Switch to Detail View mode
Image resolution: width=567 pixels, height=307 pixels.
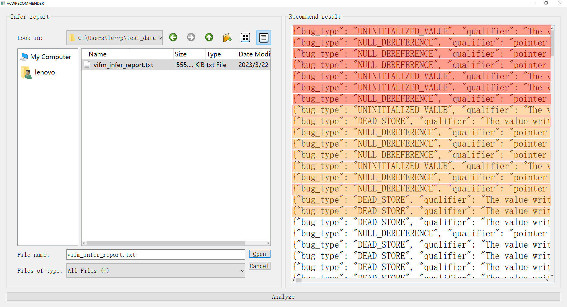tap(263, 38)
